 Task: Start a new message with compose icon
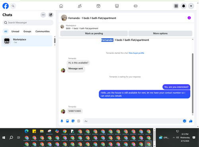(51, 15)
